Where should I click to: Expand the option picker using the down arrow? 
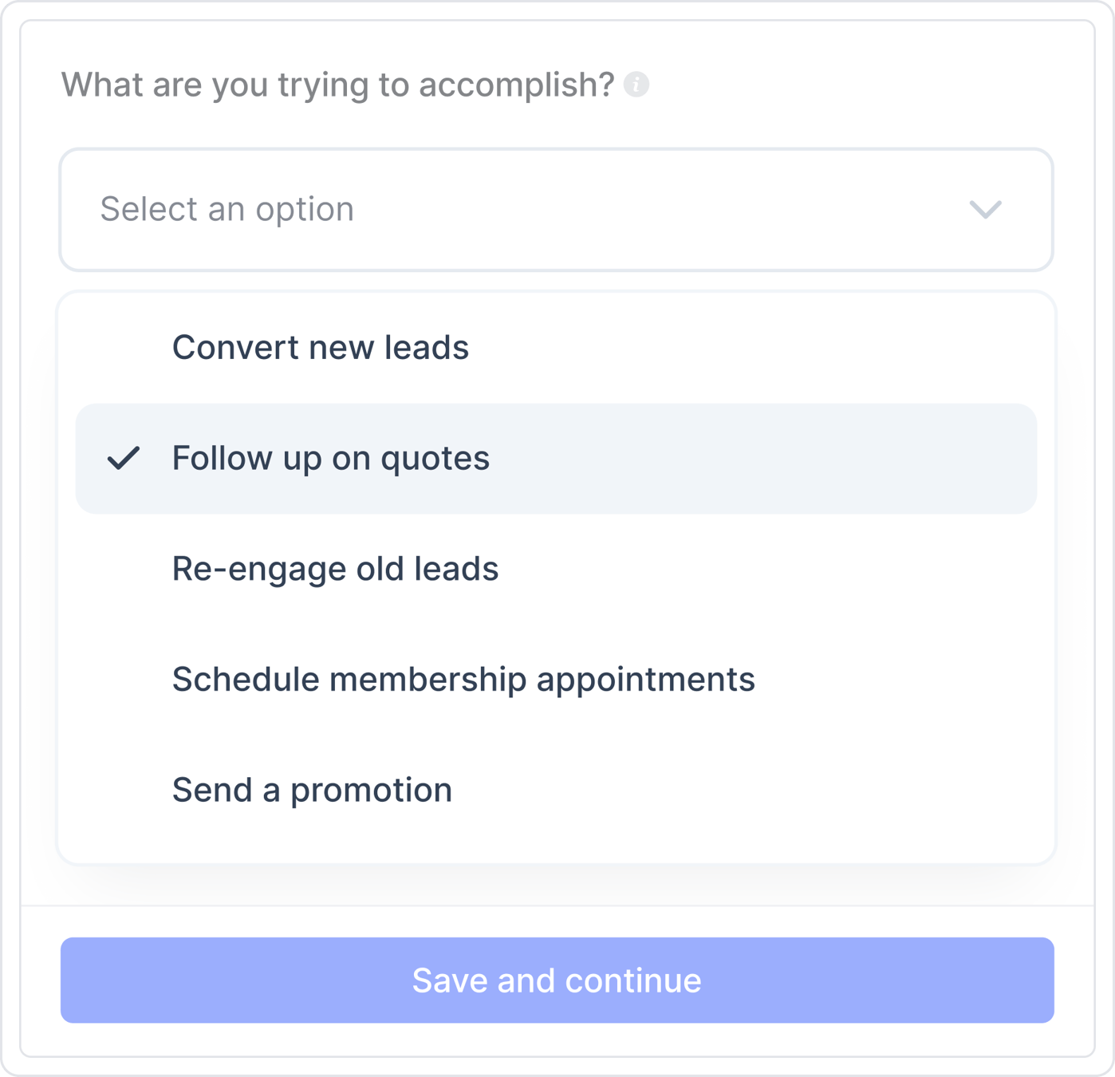pos(986,211)
